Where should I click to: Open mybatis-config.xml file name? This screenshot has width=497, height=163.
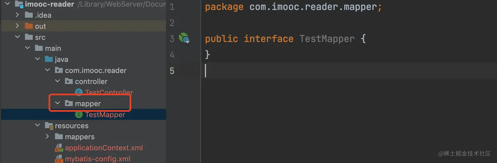(98, 159)
